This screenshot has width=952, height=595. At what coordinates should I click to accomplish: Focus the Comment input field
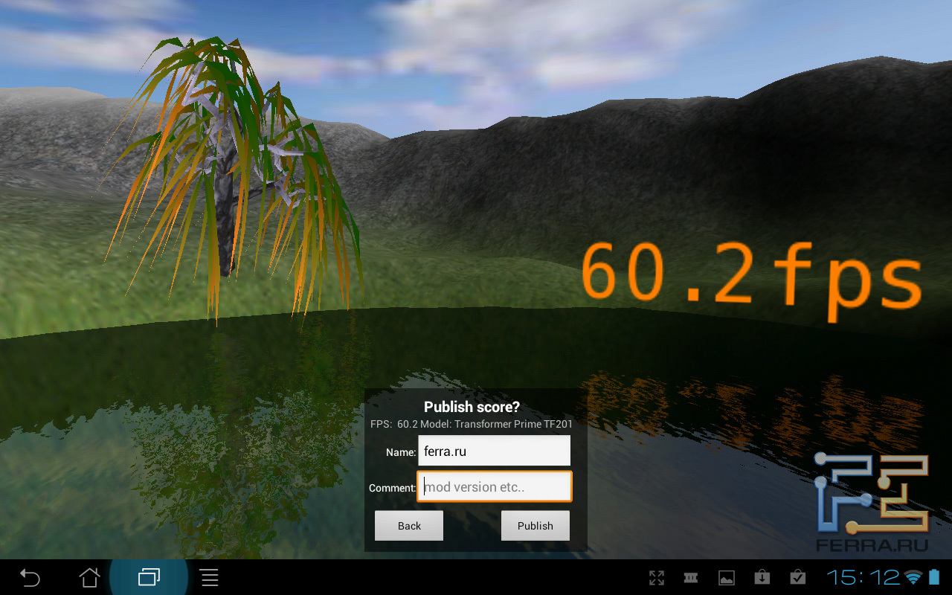(x=494, y=487)
